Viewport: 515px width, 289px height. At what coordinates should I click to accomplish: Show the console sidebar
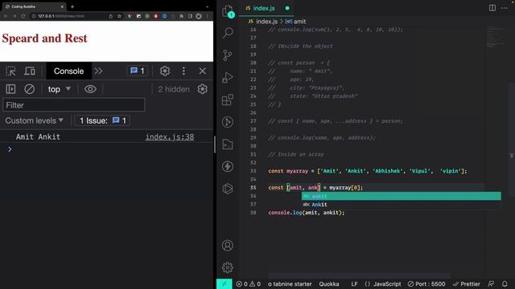click(10, 89)
